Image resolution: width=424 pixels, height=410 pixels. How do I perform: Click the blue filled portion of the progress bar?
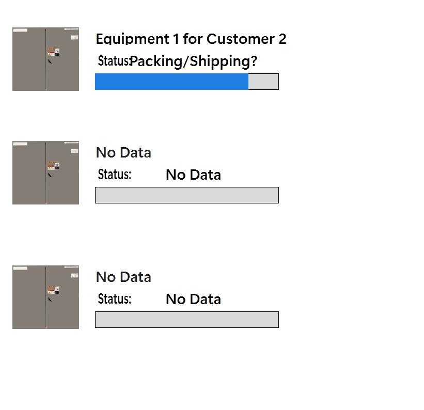click(171, 82)
